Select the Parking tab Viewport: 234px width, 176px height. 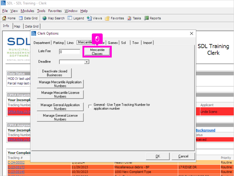(58, 43)
